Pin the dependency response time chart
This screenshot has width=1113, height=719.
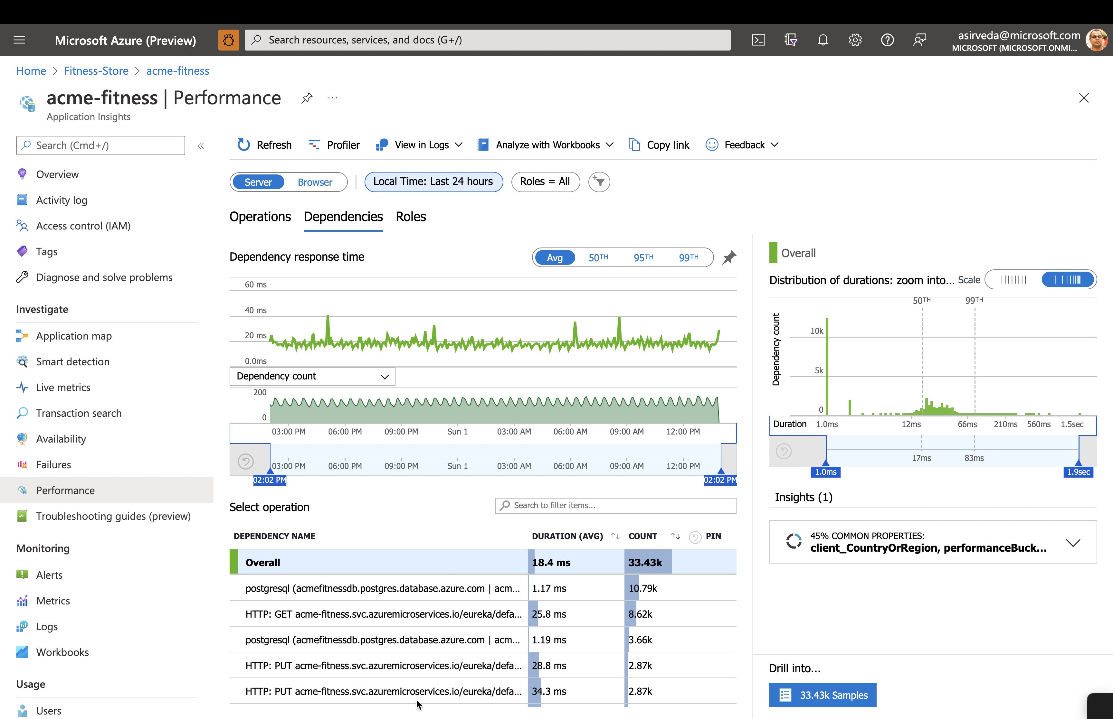(729, 257)
